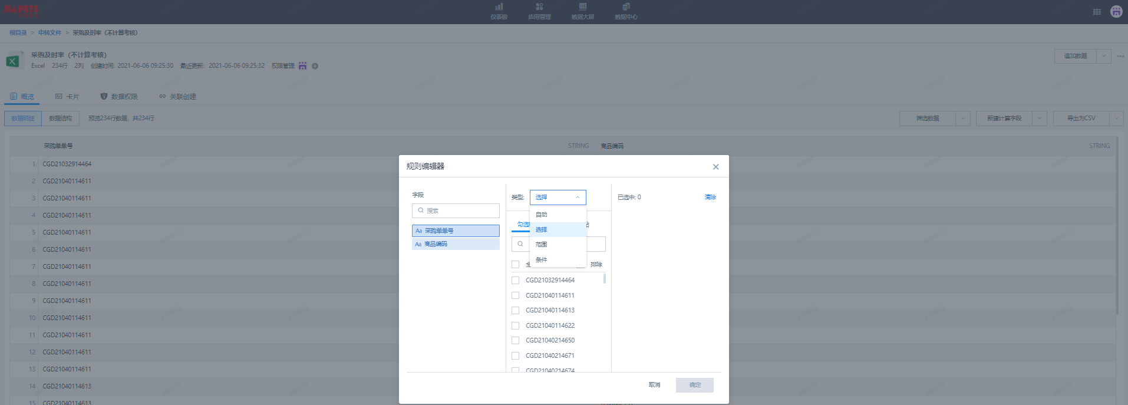Viewport: 1128px width, 405px height.
Task: Check the box for CGD21040114611 in dialog
Action: pos(515,295)
